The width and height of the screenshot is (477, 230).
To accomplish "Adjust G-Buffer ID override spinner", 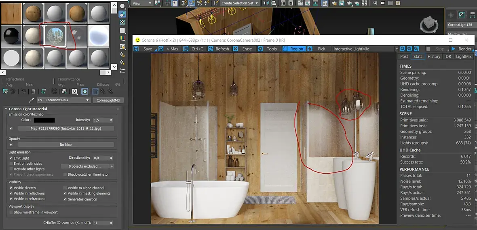I will 111,223.
